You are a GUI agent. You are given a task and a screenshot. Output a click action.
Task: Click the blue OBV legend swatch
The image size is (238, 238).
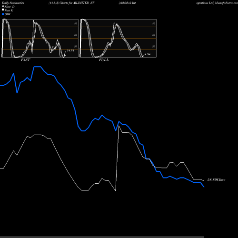3,14
